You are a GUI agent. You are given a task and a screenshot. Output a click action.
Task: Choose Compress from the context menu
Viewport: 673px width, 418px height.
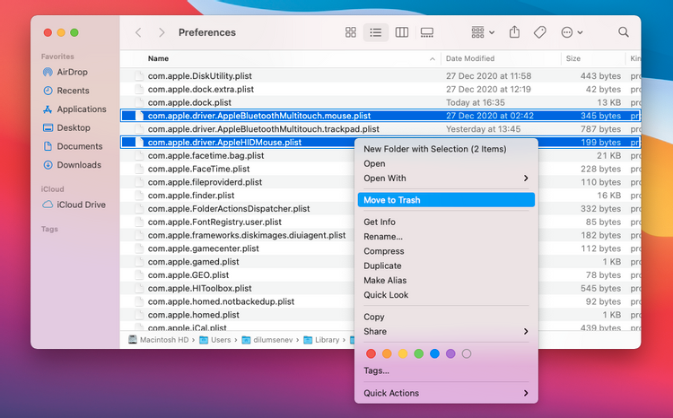pos(383,251)
